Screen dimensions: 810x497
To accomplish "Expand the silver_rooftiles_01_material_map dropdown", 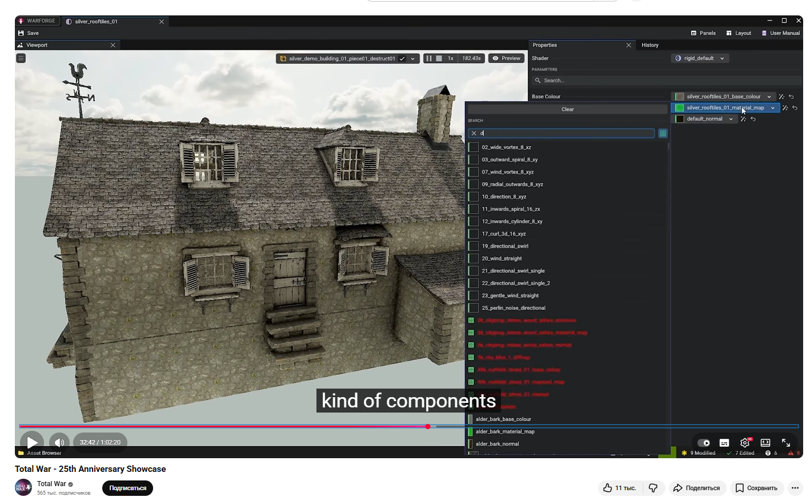I will (x=773, y=108).
